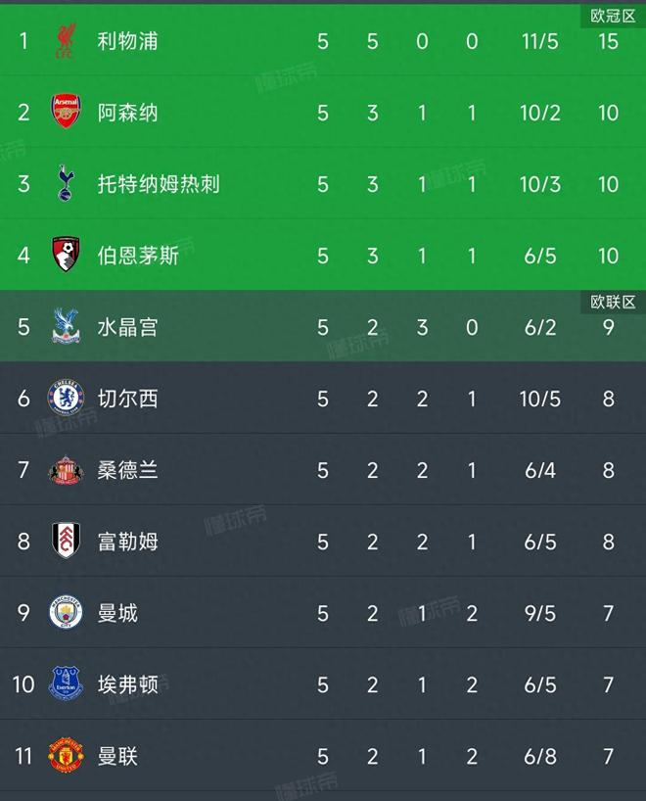Select the Chelsea club badge

65,399
